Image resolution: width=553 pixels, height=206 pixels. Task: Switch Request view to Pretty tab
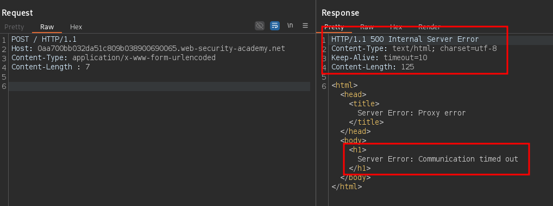tap(14, 27)
